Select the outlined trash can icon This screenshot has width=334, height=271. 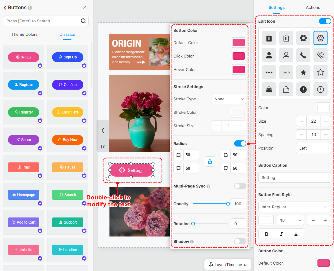pyautogui.click(x=286, y=38)
